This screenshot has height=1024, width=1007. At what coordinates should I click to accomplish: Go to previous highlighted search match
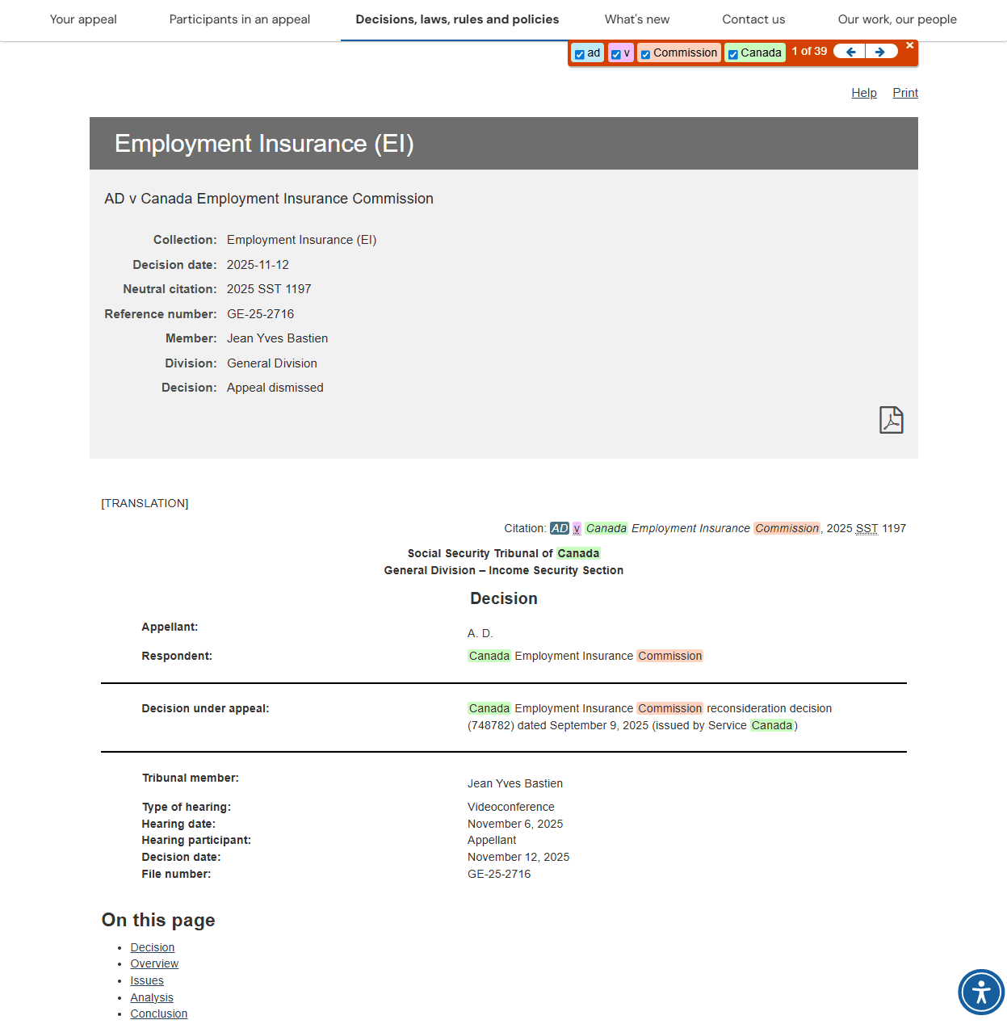pyautogui.click(x=850, y=52)
